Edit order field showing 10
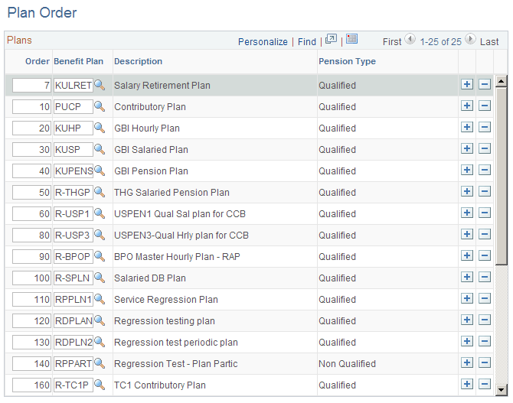 (x=31, y=106)
